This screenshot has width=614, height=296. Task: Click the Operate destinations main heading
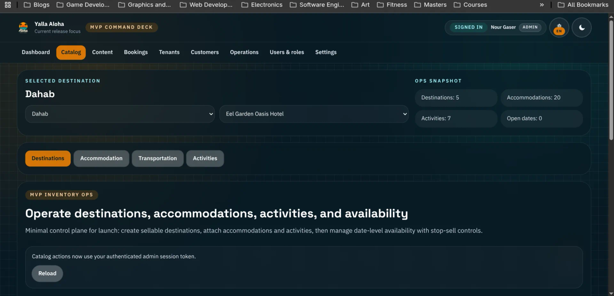tap(217, 214)
